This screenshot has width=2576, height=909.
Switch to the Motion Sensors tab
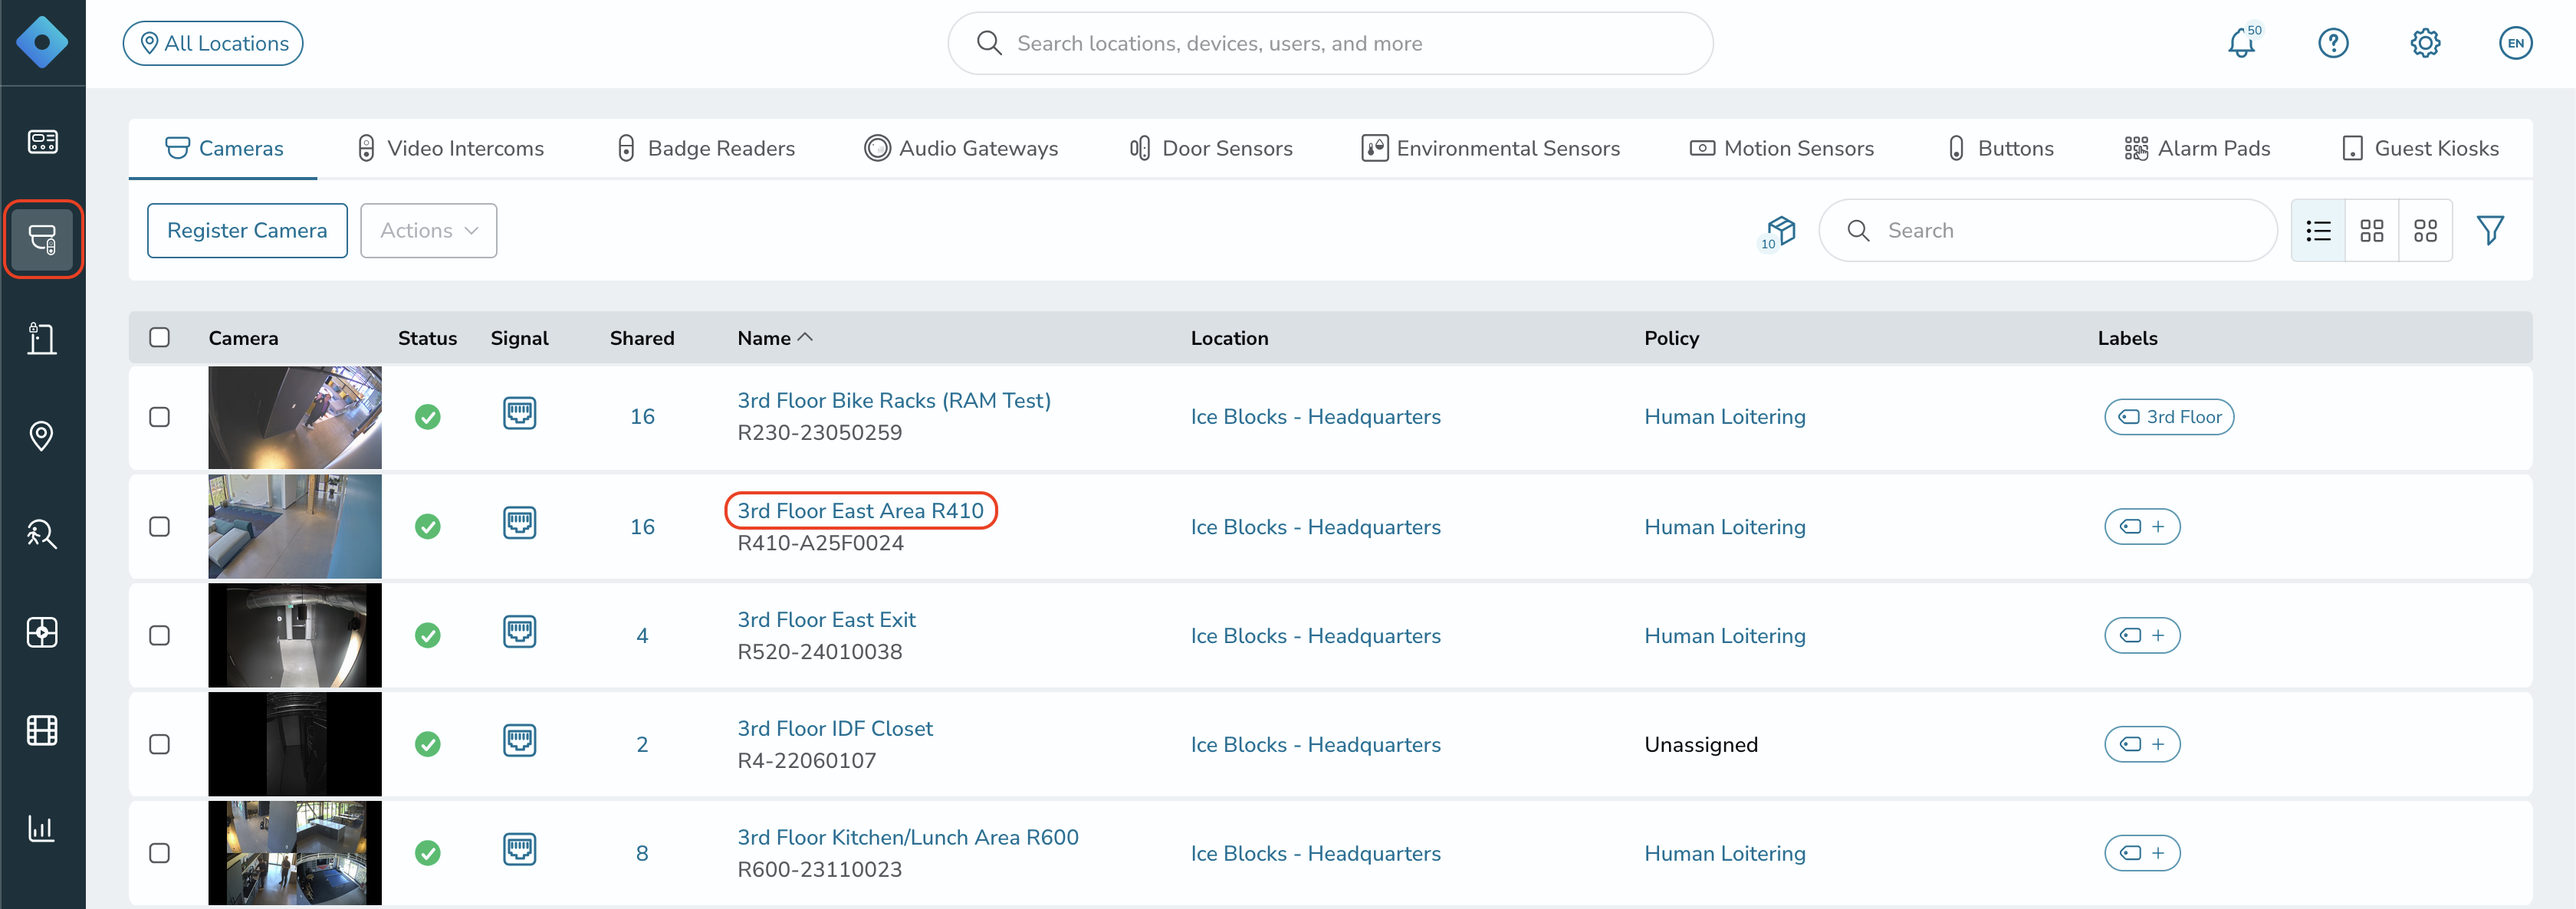coord(1782,148)
